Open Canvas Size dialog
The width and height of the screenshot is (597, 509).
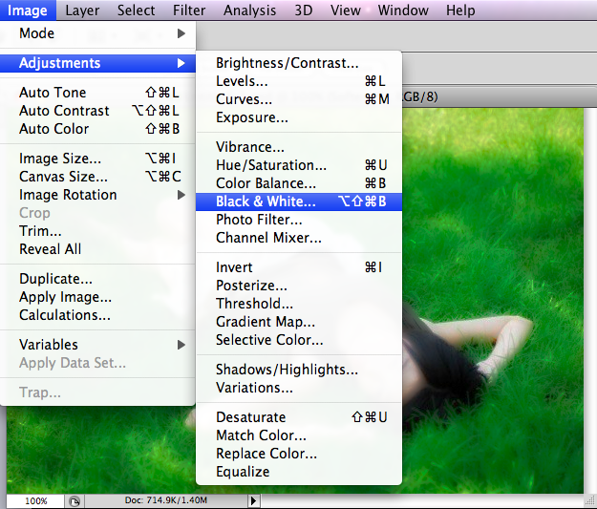(97, 177)
